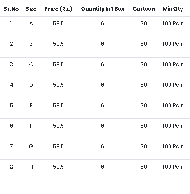
Task: Click the Price (Rs.) column header
Action: pos(58,9)
